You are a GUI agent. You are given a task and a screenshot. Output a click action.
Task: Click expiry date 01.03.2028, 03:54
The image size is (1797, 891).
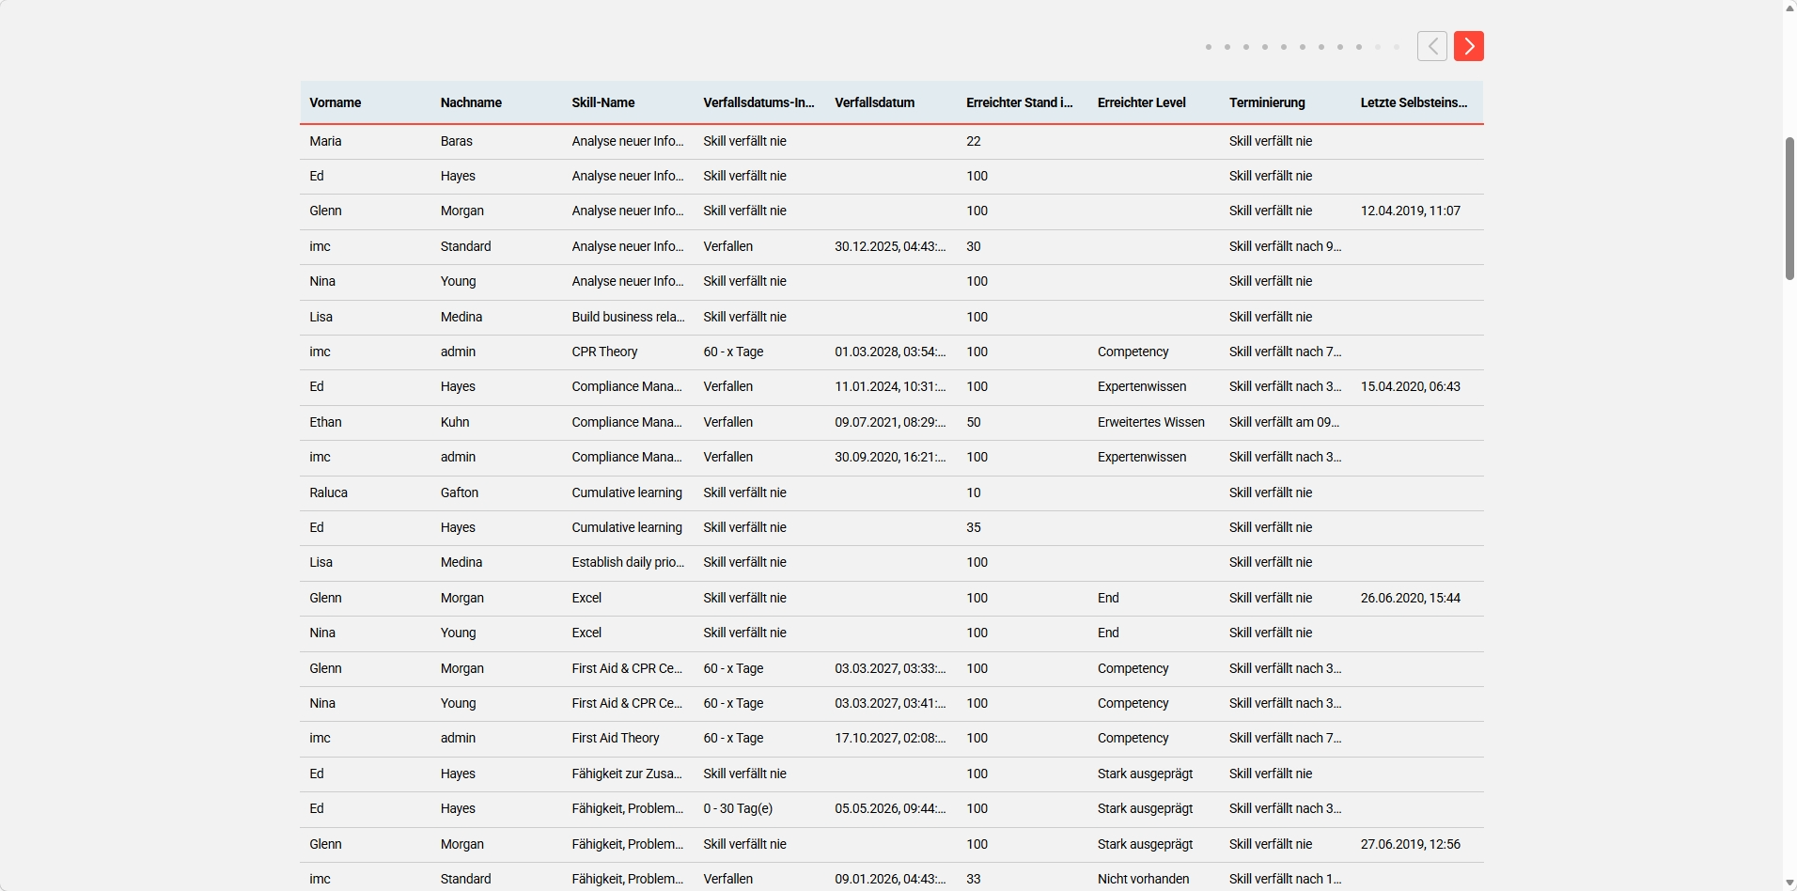click(890, 352)
